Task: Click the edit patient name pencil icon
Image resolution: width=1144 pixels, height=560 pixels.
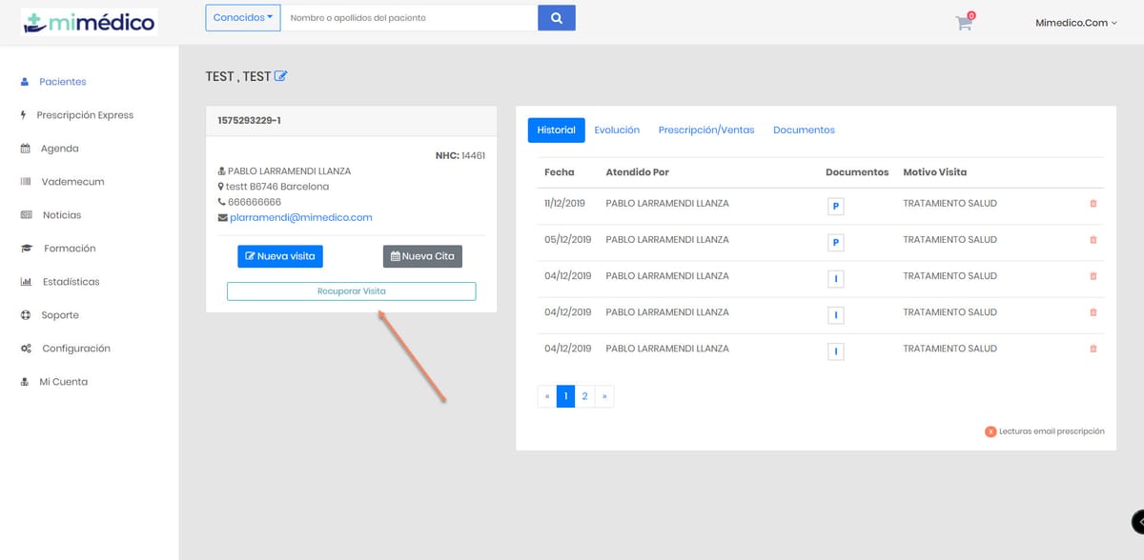Action: tap(281, 76)
